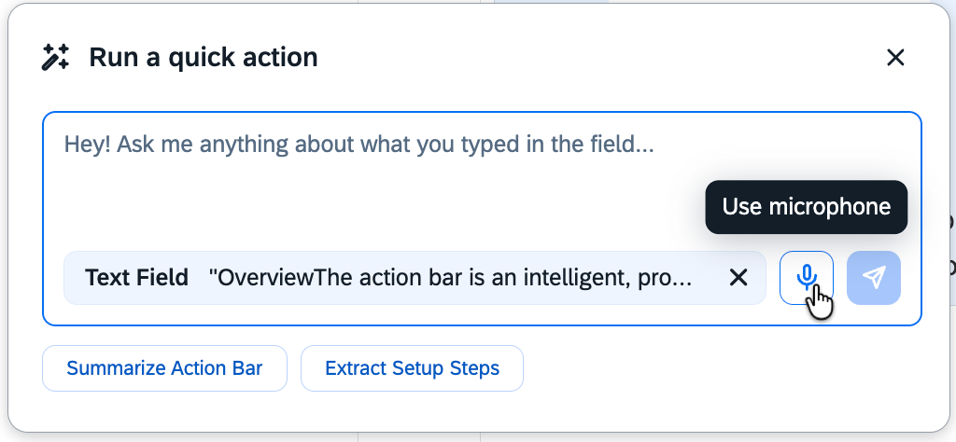Click the magic wand sparkle icon
The height and width of the screenshot is (442, 956).
coord(56,58)
